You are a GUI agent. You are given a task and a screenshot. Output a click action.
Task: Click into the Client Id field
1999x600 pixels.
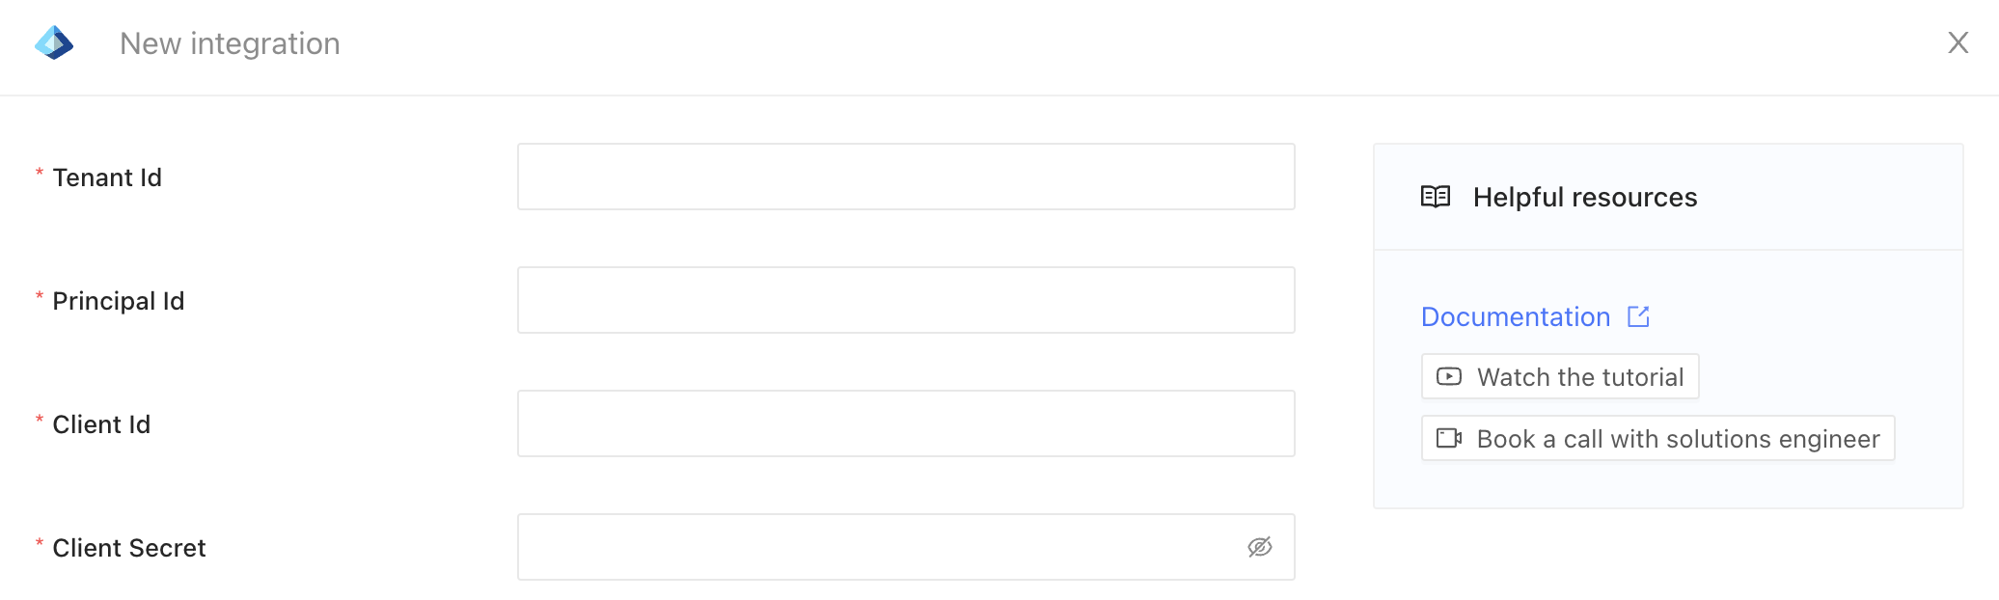point(906,423)
